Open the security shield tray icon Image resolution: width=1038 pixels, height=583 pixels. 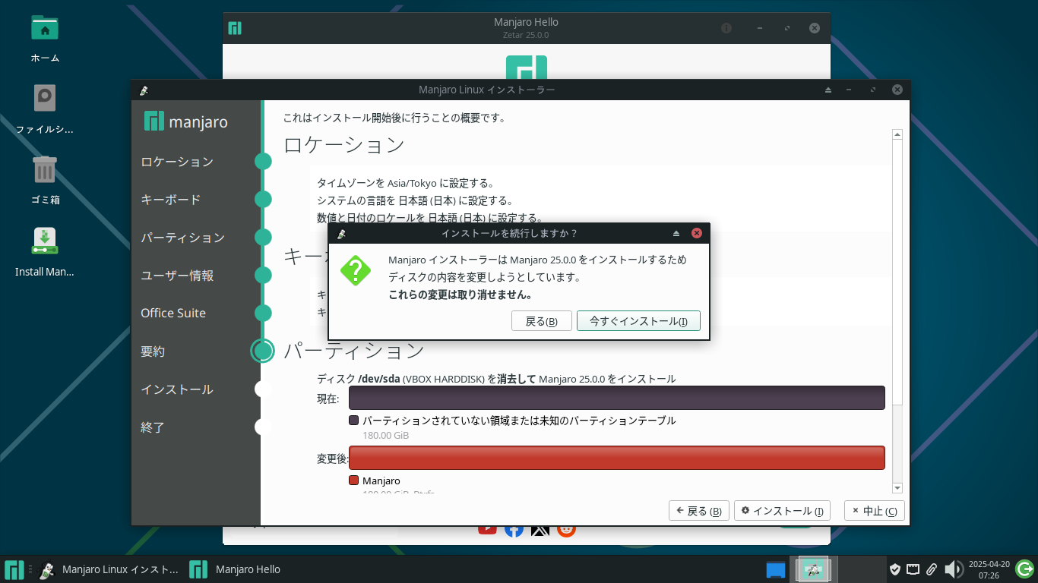pyautogui.click(x=895, y=569)
